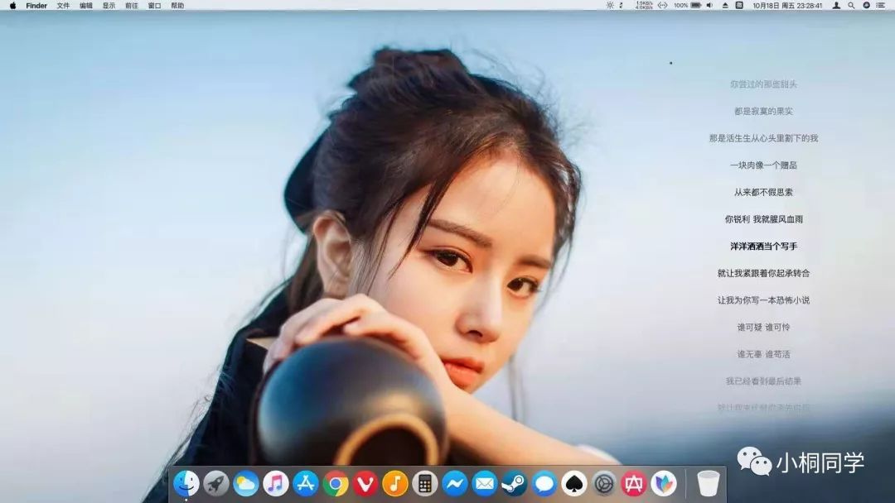The image size is (895, 503).
Task: Open the Trash in the dock
Action: (709, 484)
